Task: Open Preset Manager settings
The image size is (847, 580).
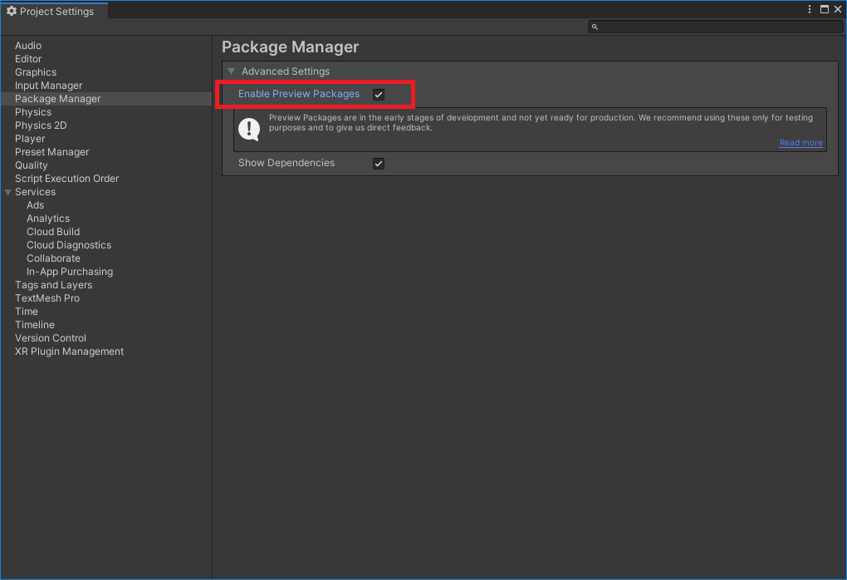Action: click(x=51, y=152)
